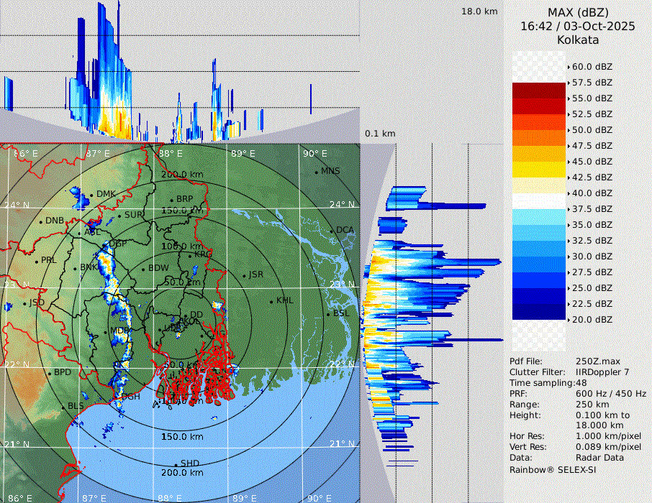This screenshot has width=652, height=503.
Task: Click the MNS station marker dot
Action: [x=316, y=172]
